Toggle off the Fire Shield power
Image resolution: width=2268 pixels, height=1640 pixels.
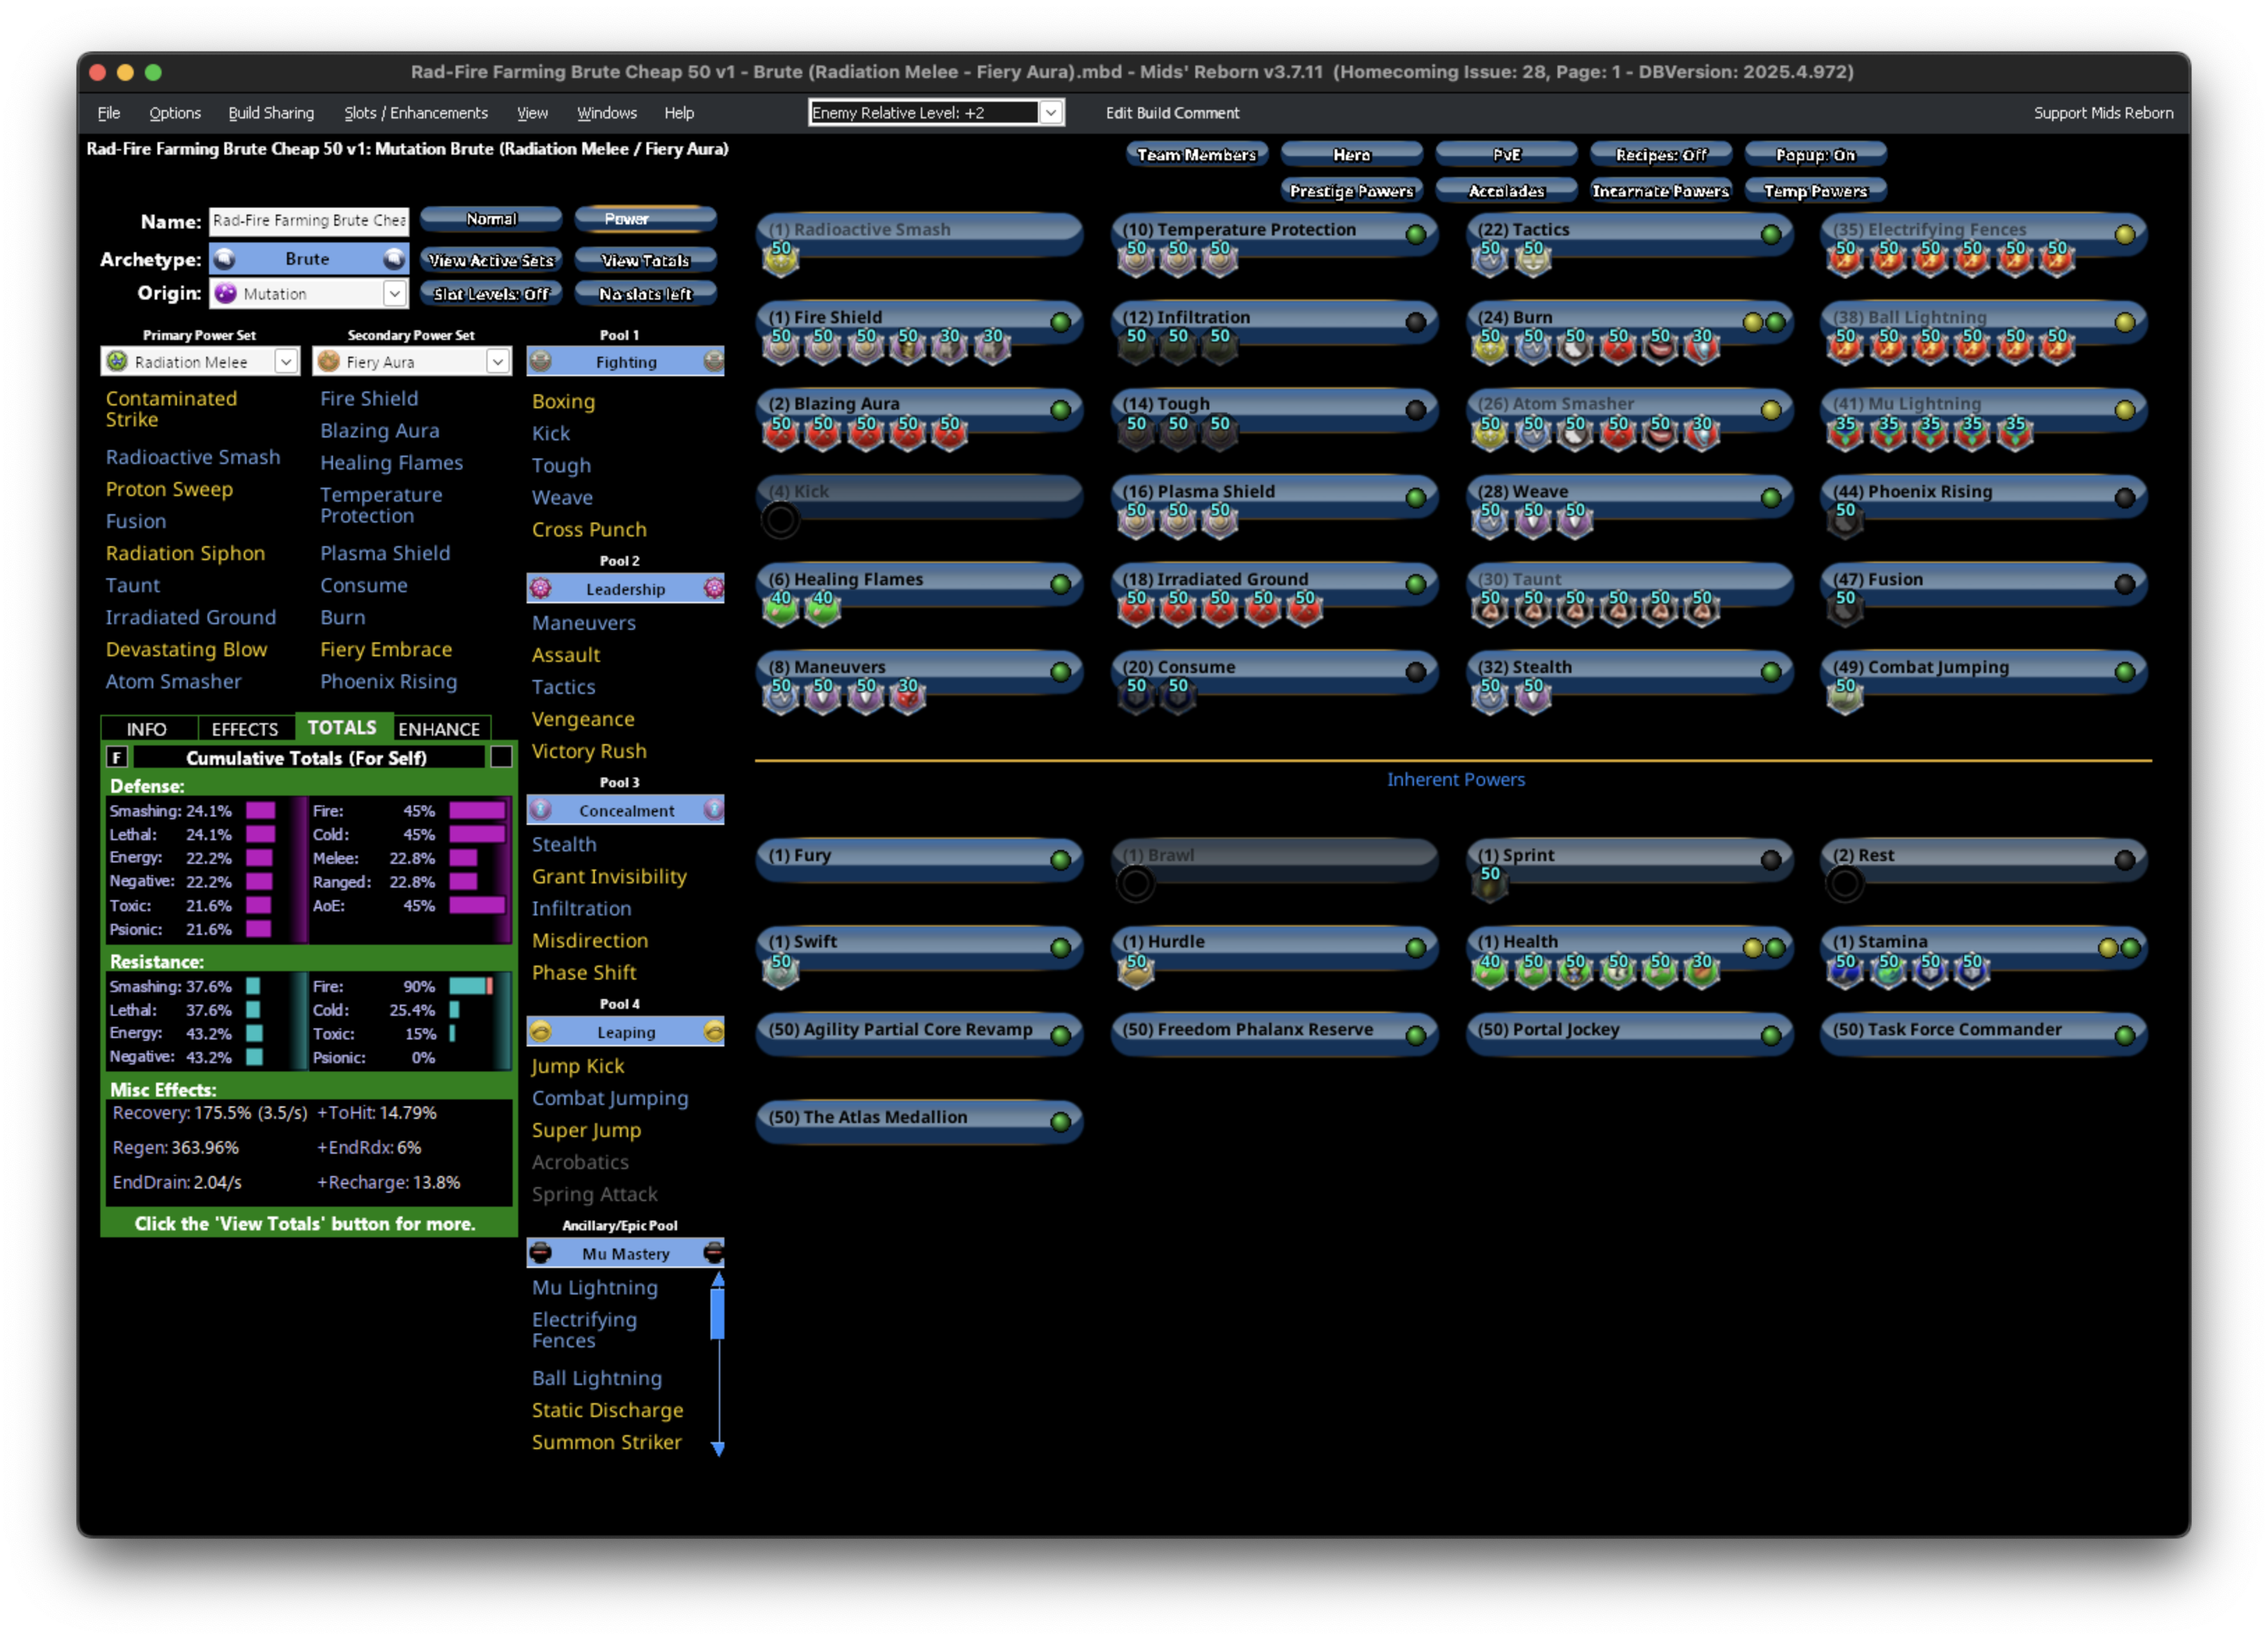click(x=1060, y=322)
